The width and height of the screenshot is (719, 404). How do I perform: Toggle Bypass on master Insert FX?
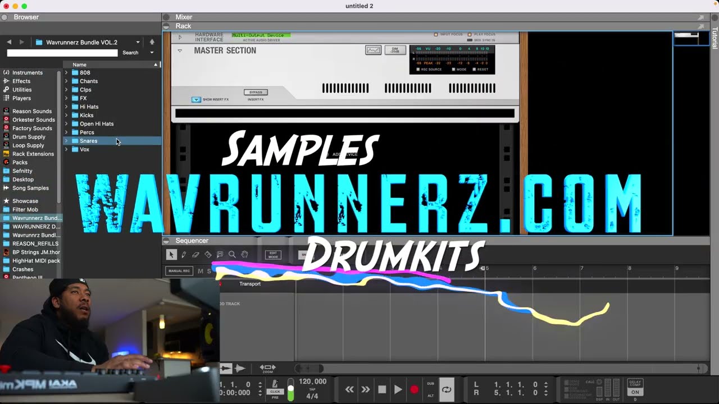point(256,92)
